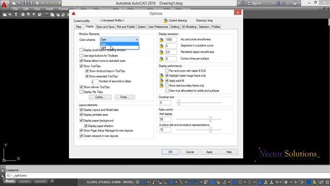Toggle Show extended ToolTips checkbox
The height and width of the screenshot is (186, 330).
click(87, 76)
